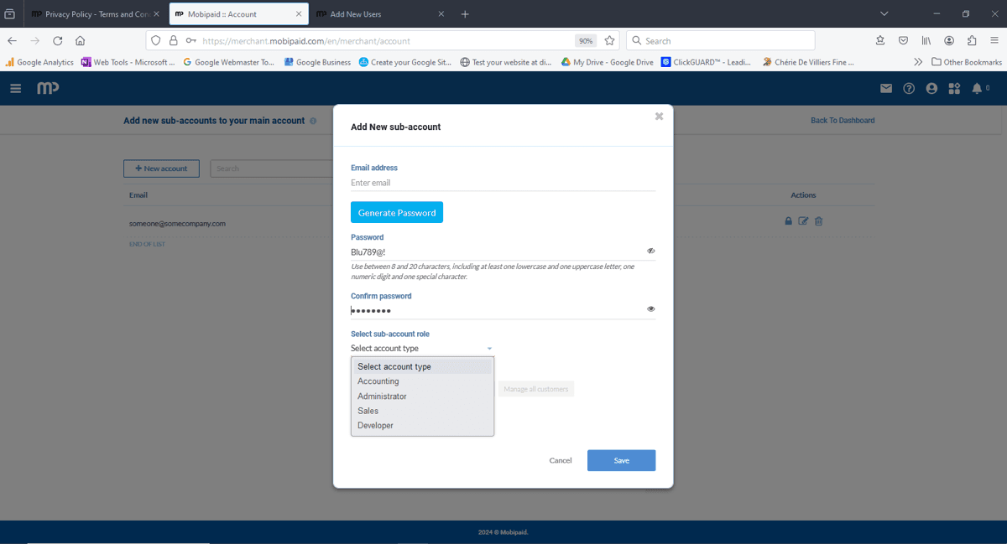Open the hamburger navigation menu
The height and width of the screenshot is (544, 1007).
pos(15,88)
